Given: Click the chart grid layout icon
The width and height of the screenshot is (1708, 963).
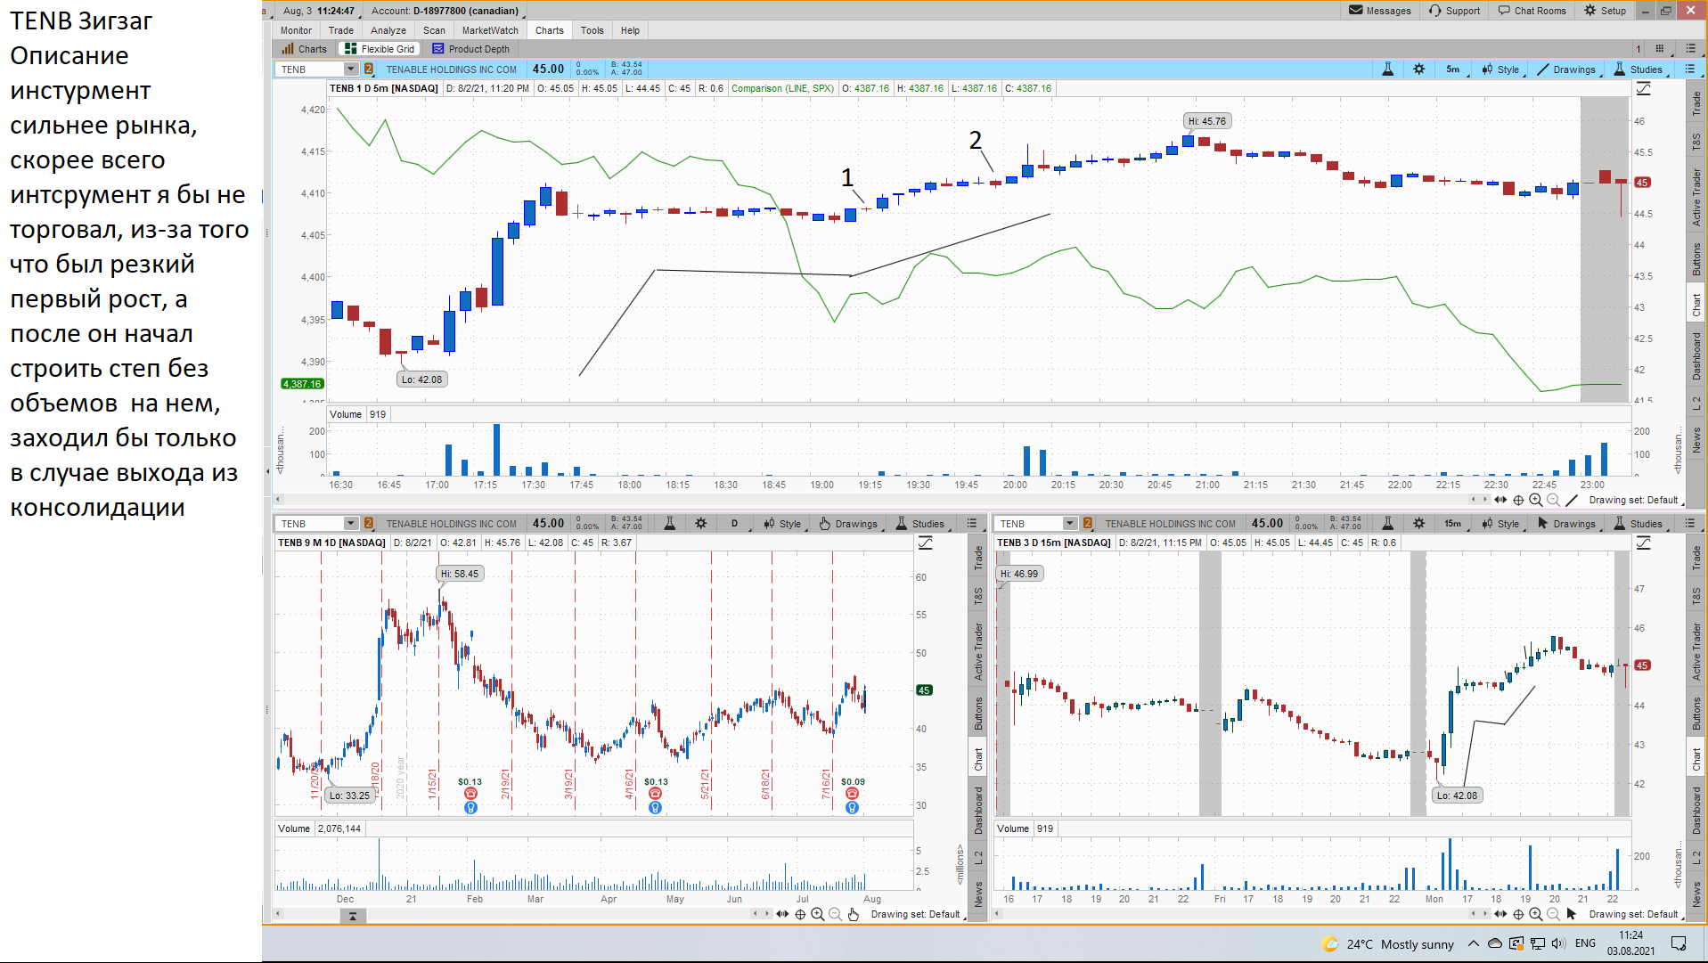Looking at the screenshot, I should point(1659,49).
